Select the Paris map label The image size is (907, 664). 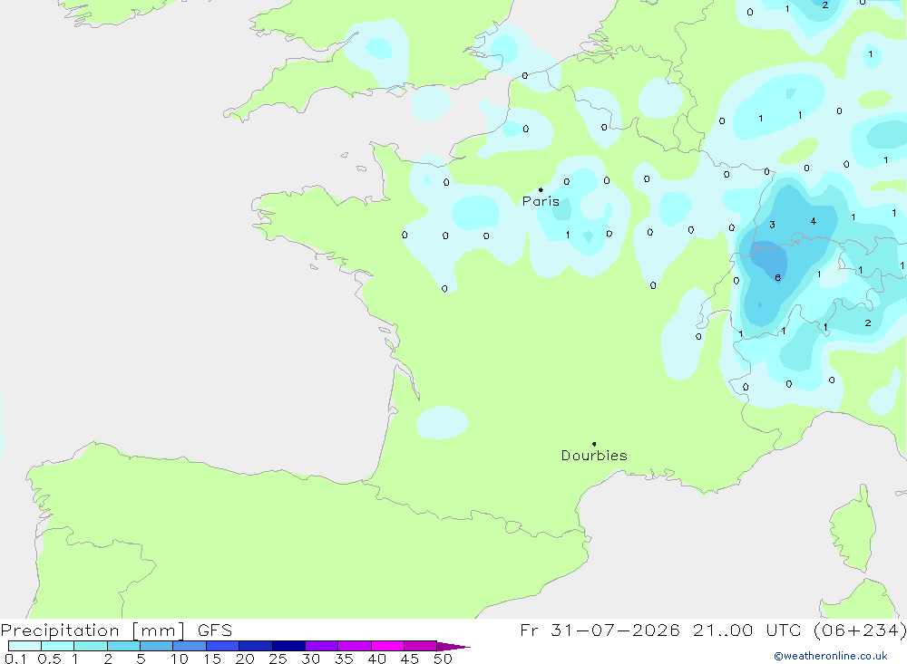click(x=541, y=201)
